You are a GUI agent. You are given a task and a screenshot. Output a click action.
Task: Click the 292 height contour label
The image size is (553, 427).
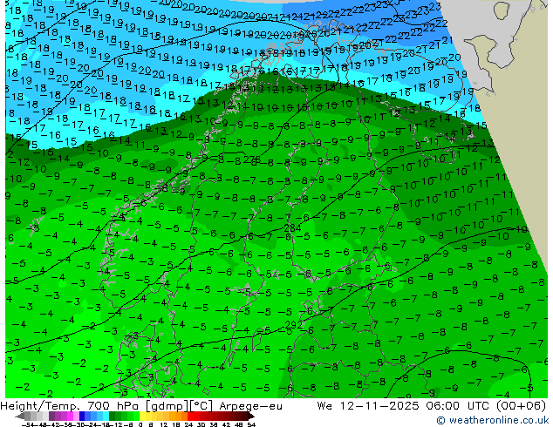click(294, 325)
